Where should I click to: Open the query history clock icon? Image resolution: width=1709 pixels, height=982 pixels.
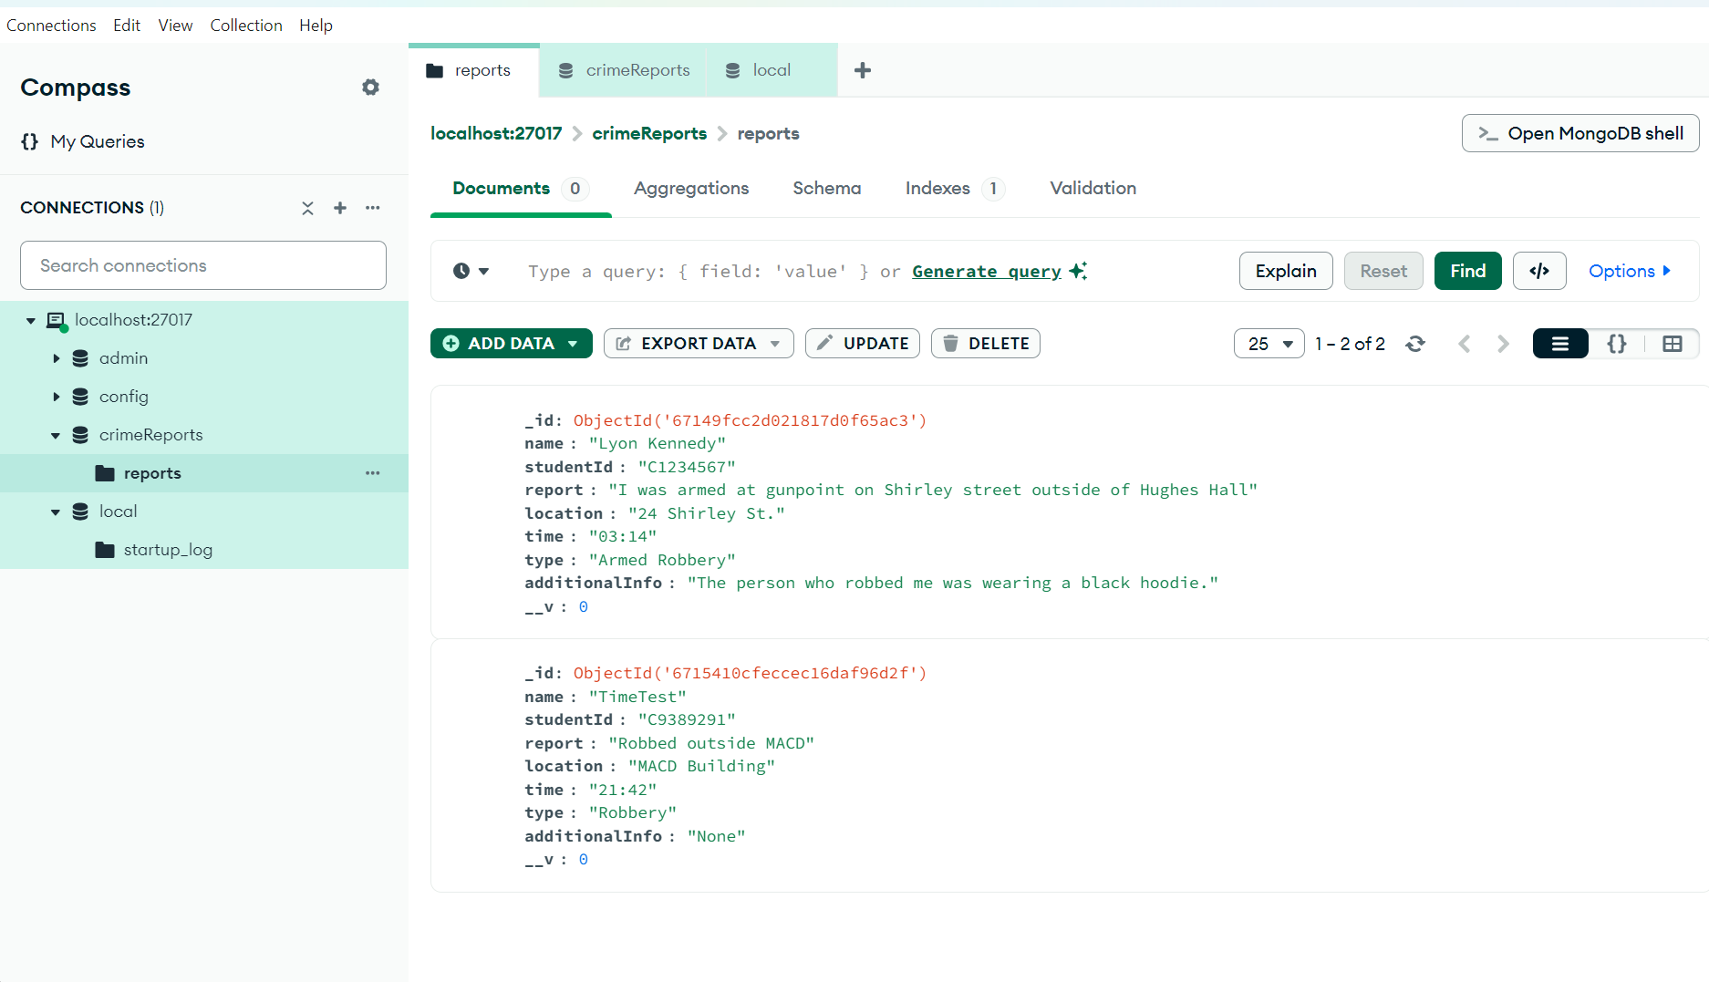[471, 271]
